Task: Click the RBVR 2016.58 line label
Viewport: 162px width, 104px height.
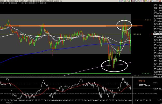Action: [137, 34]
